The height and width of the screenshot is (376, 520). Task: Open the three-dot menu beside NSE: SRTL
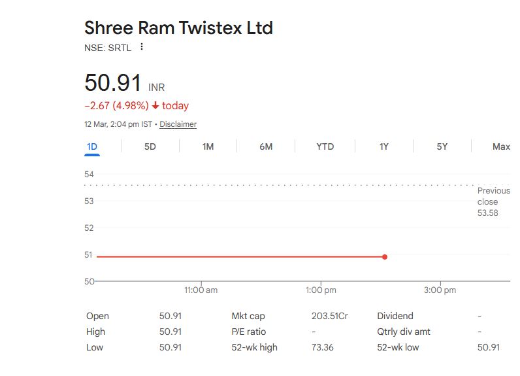(142, 47)
